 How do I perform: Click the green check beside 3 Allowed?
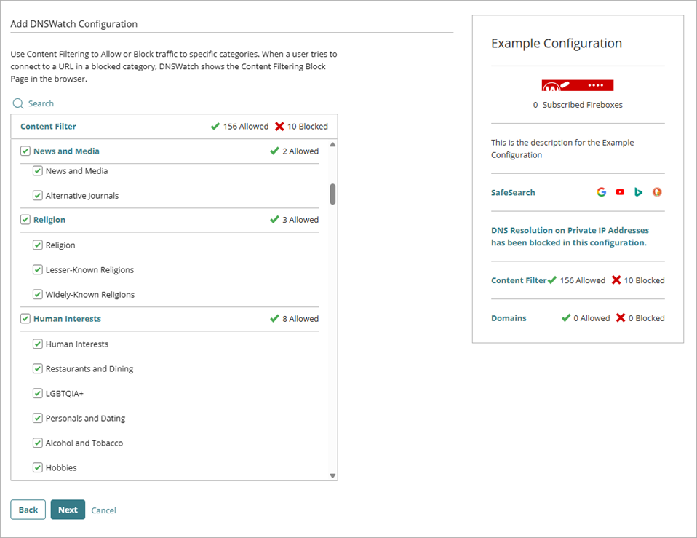click(x=275, y=220)
